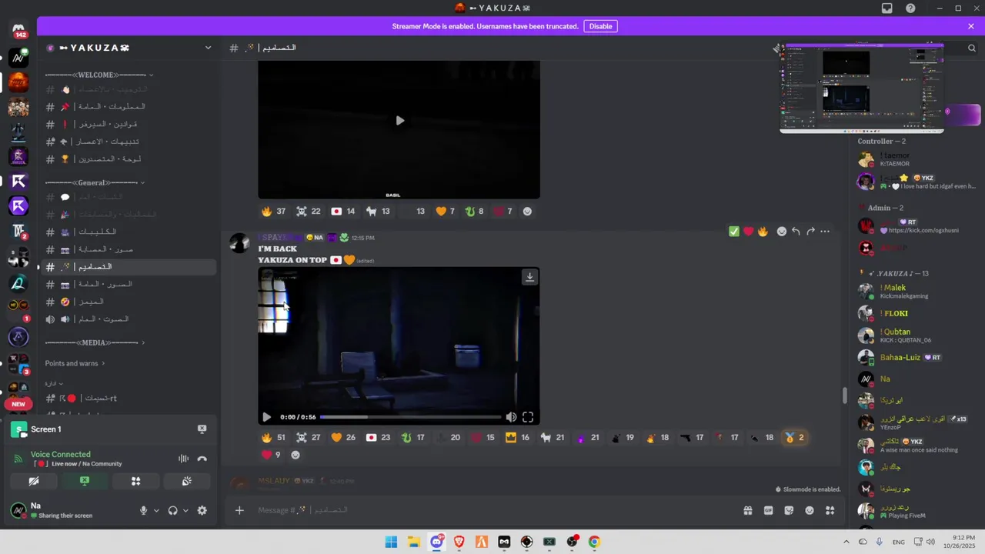Stop screen sharing with the green screen button
985x554 pixels.
coord(85,481)
